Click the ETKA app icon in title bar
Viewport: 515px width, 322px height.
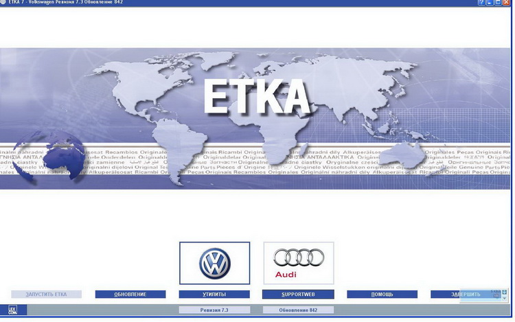click(x=4, y=3)
